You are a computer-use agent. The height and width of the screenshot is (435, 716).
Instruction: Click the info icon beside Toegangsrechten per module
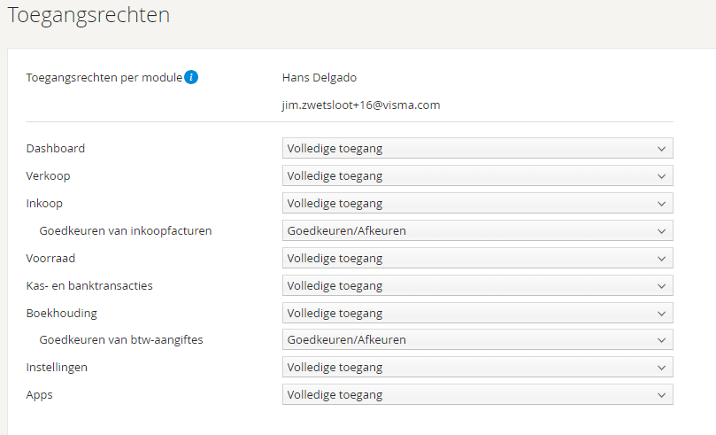[191, 77]
